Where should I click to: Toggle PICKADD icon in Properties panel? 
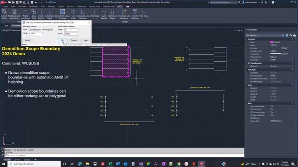[287, 35]
